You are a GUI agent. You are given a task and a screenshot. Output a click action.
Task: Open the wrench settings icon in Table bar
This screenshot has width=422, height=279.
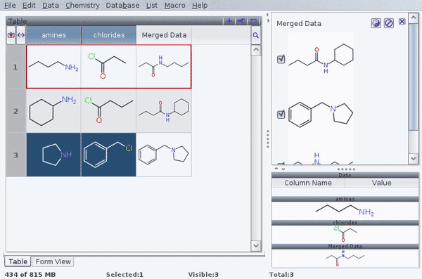pyautogui.click(x=241, y=21)
